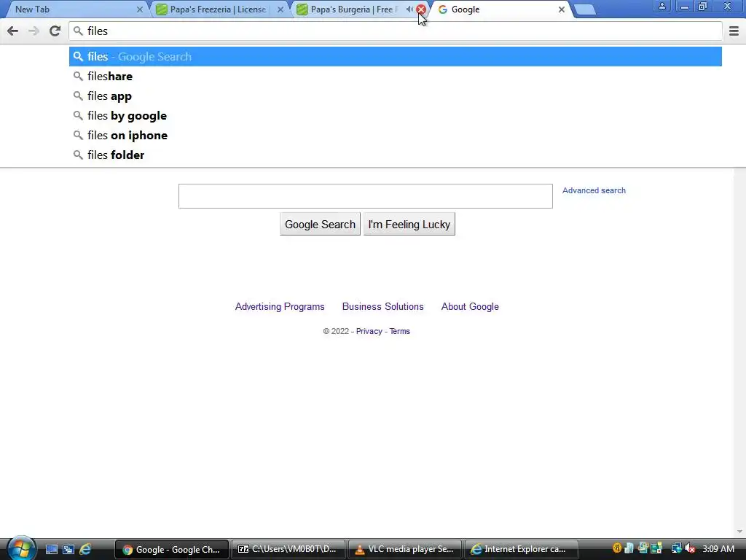Image resolution: width=746 pixels, height=560 pixels.
Task: Switch to the Google tab
Action: pyautogui.click(x=500, y=9)
